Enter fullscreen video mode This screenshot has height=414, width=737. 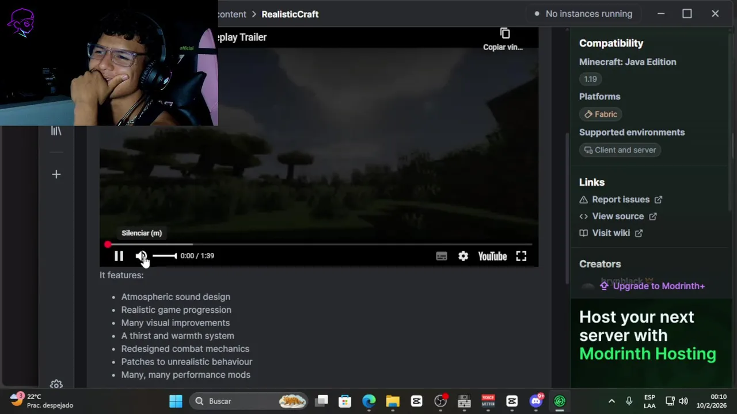tap(521, 256)
